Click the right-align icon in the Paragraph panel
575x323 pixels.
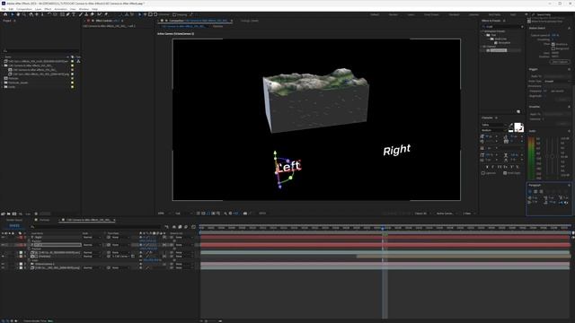point(542,191)
